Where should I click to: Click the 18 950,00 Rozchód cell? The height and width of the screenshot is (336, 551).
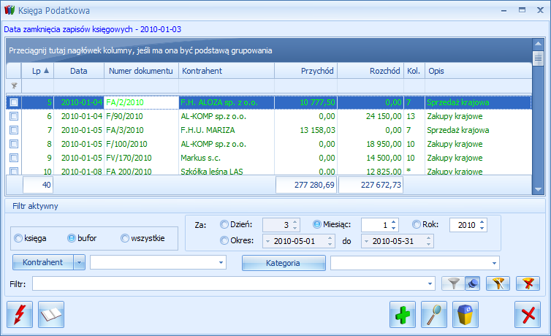click(x=370, y=144)
